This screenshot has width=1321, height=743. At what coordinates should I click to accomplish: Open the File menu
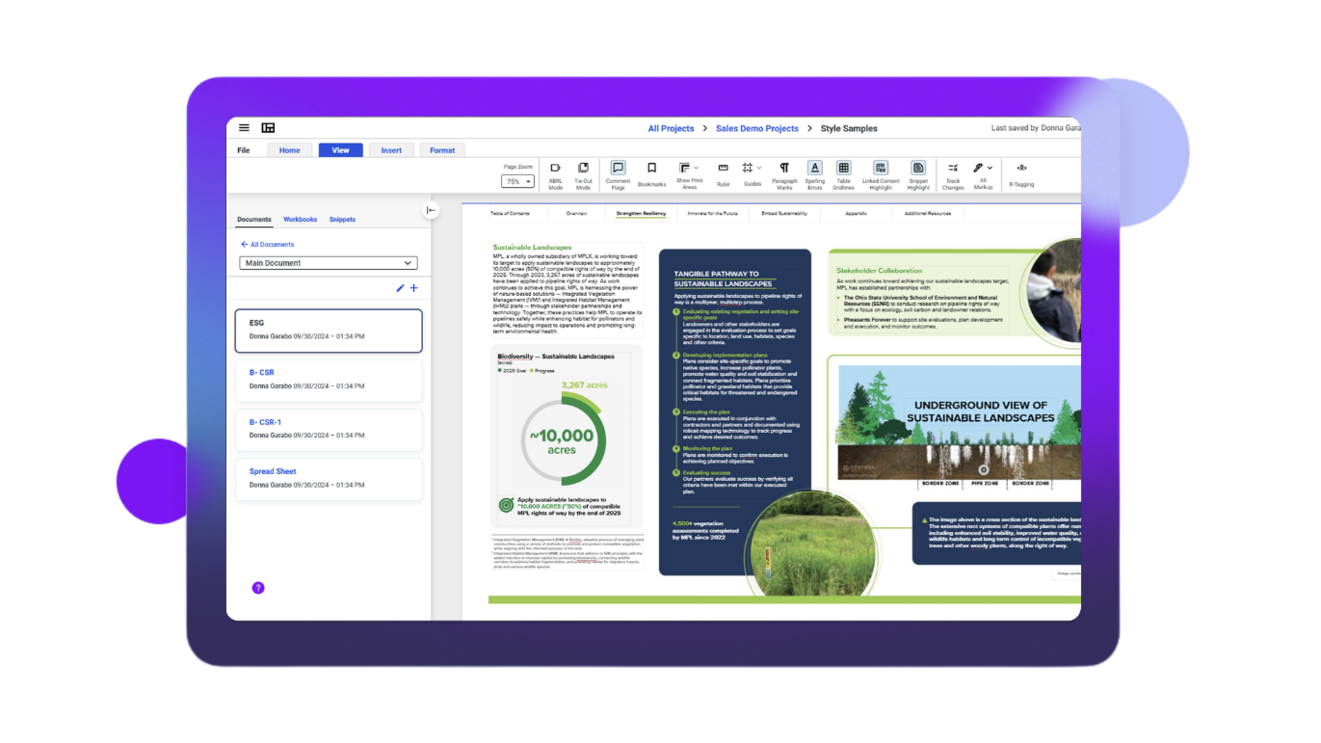coord(244,150)
